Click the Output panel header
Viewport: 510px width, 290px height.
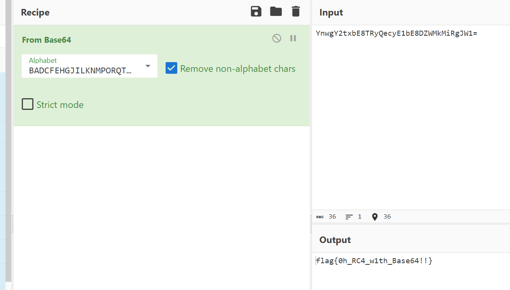coord(335,240)
